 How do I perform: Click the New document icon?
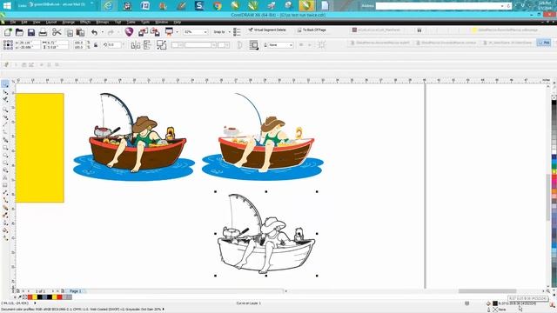coord(8,32)
